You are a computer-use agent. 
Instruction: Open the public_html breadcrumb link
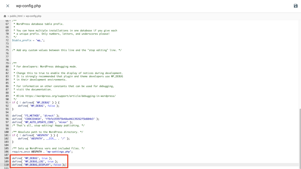point(16,16)
